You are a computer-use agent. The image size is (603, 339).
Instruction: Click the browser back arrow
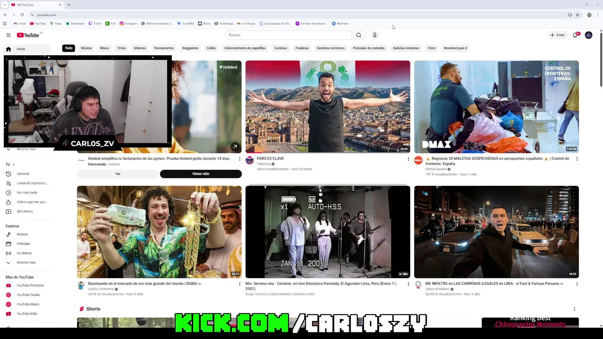click(5, 15)
